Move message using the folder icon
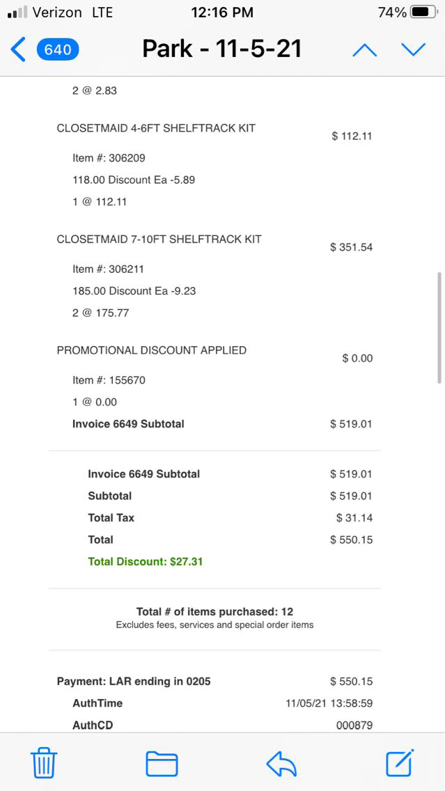Screen dimensions: 445x791 (162, 763)
